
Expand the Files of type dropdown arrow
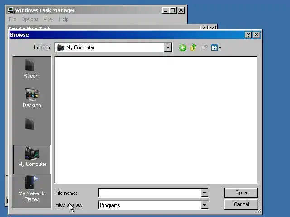pyautogui.click(x=204, y=205)
